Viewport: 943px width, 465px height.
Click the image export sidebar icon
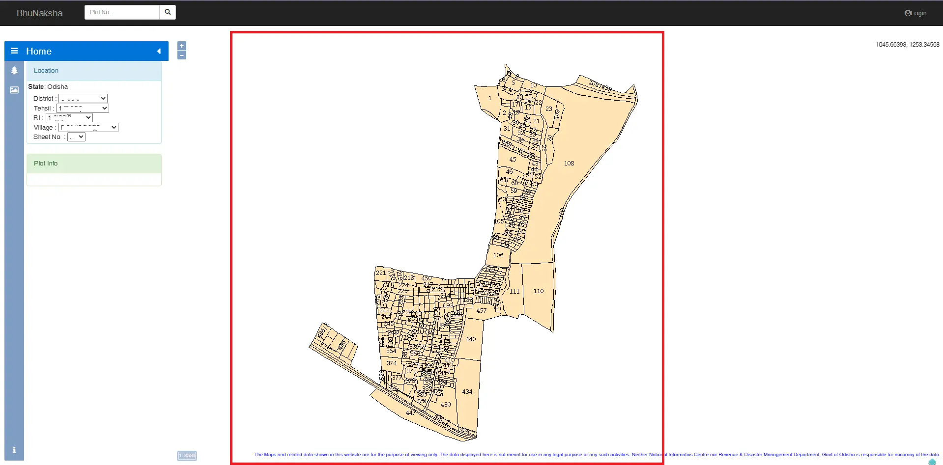coord(14,90)
